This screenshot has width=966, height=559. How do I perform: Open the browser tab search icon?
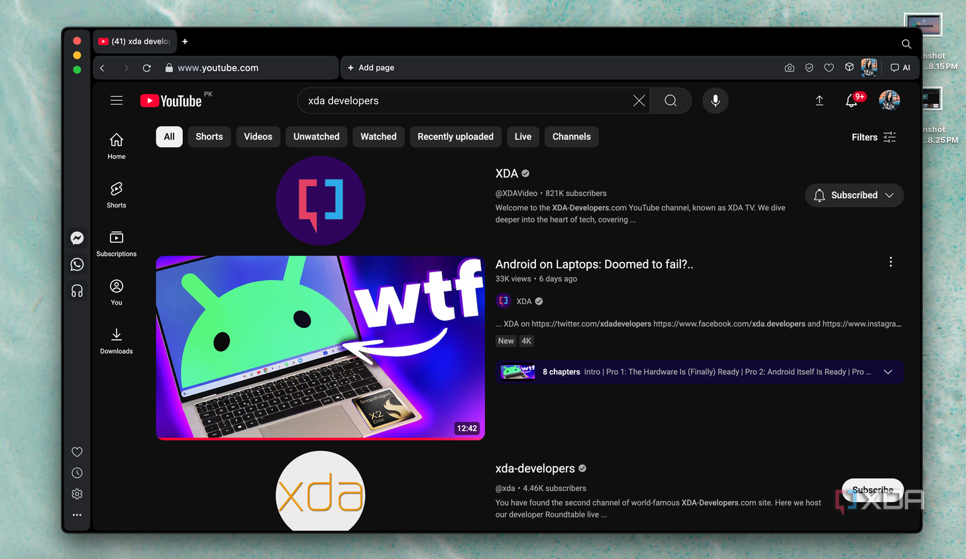pyautogui.click(x=906, y=44)
